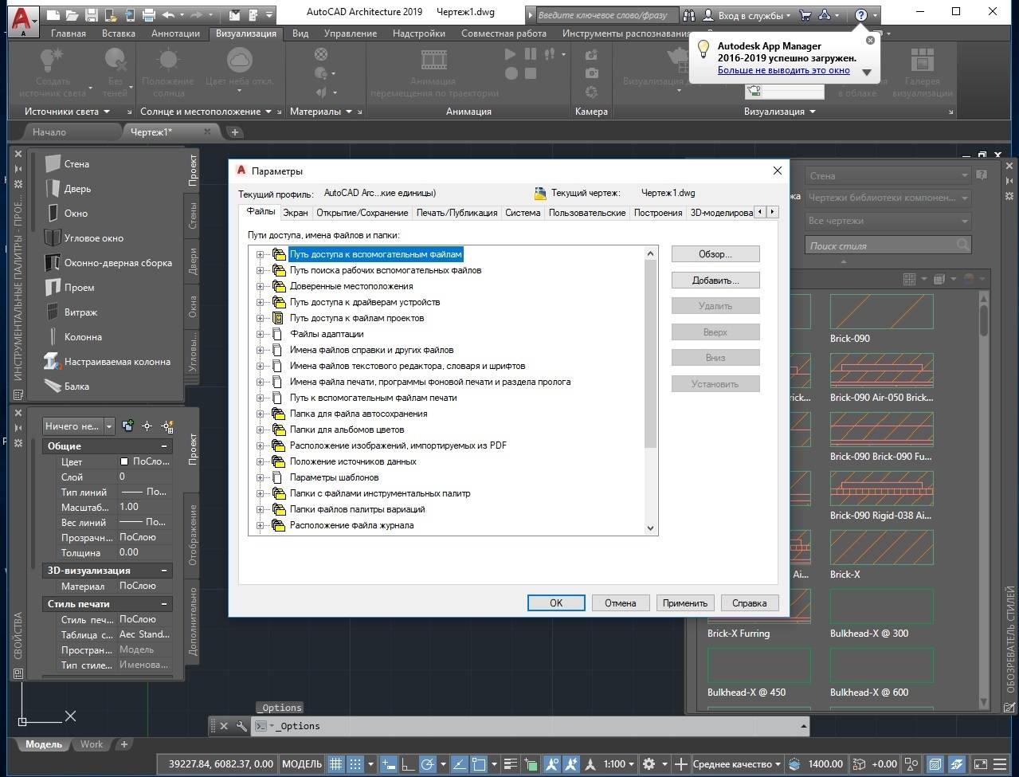
Task: Open the AutoCAD application menu logo
Action: (x=25, y=22)
